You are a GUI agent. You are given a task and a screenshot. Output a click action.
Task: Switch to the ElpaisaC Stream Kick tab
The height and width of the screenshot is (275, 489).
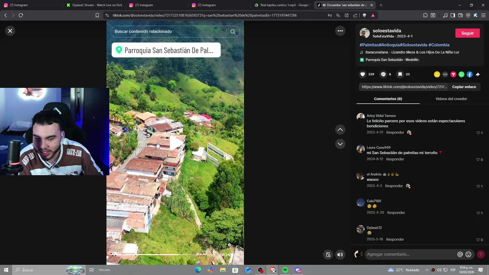point(94,5)
